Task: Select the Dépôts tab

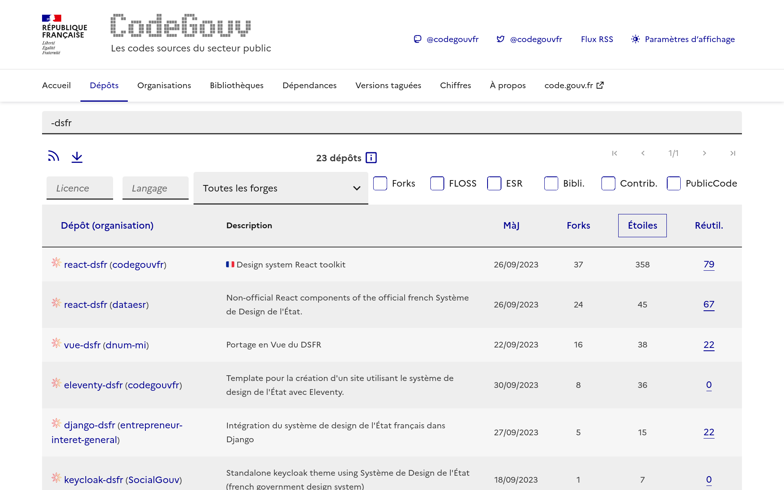Action: click(x=104, y=85)
